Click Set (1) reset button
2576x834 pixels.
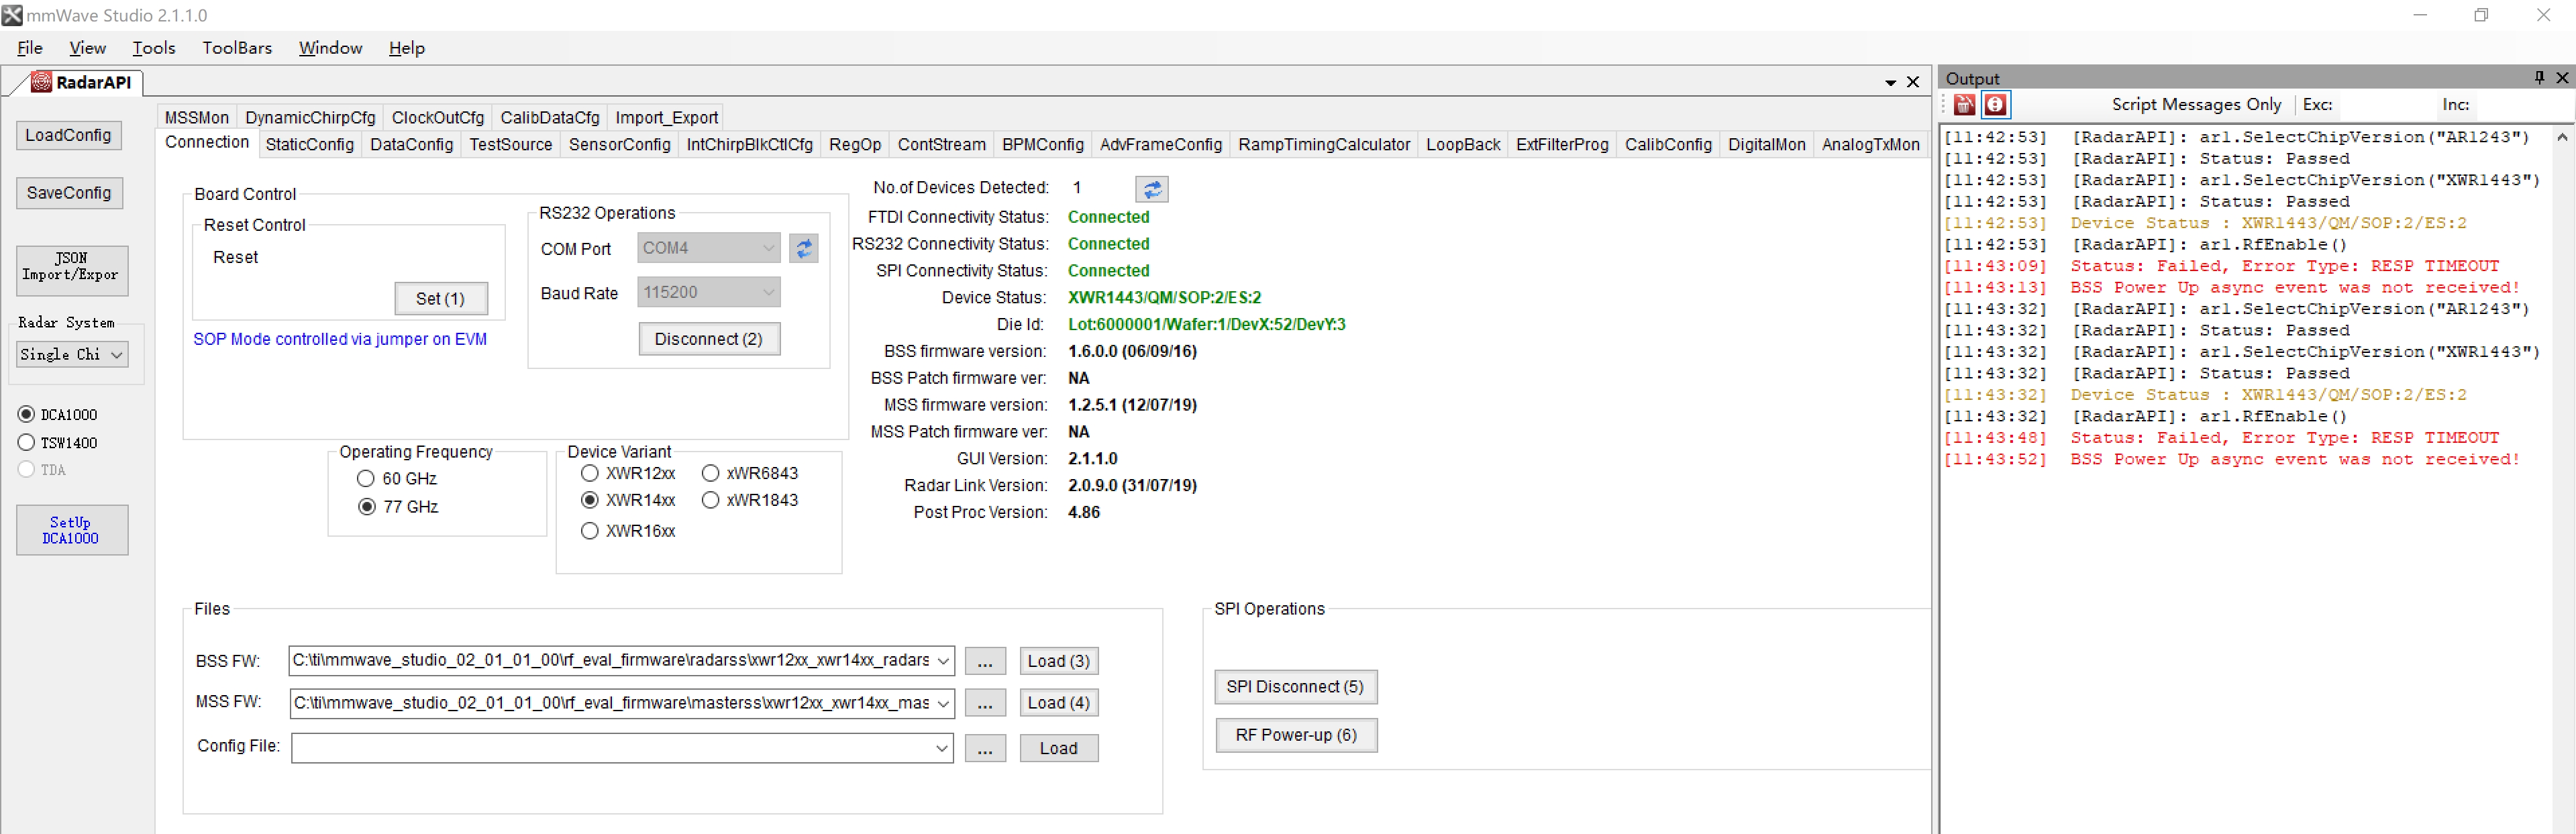441,298
